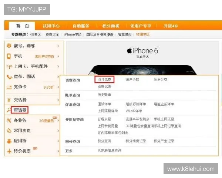Open the 首页 tab
Screen dimensions: 222x178
pyautogui.click(x=22, y=26)
